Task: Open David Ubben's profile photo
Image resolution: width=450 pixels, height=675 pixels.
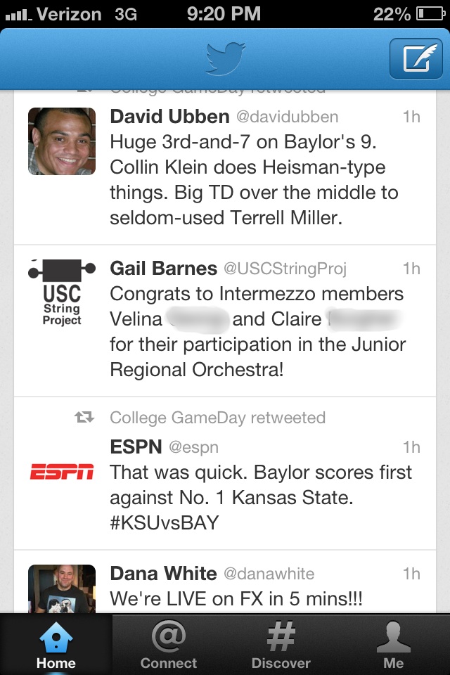Action: pyautogui.click(x=62, y=141)
